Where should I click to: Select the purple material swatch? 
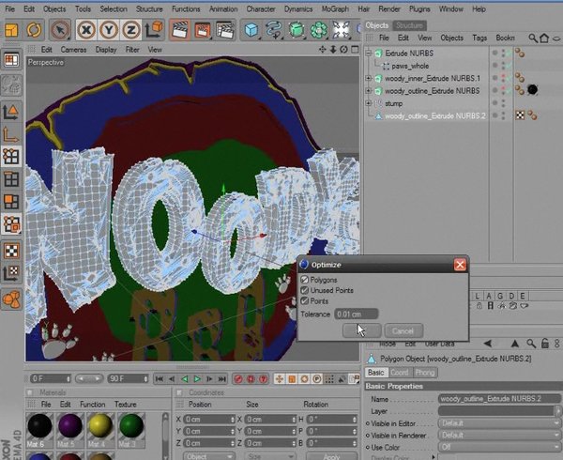[x=67, y=428]
